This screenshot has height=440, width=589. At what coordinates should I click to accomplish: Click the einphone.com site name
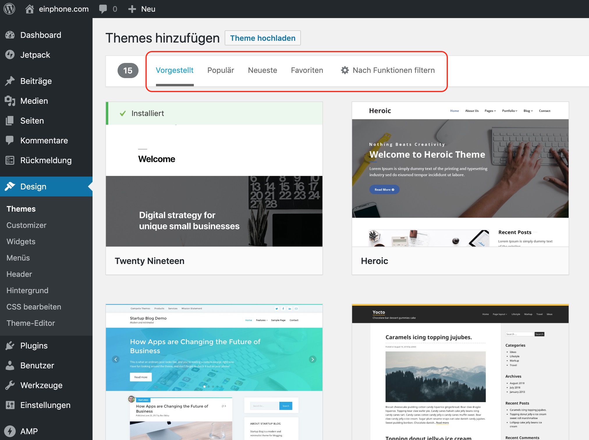(64, 9)
